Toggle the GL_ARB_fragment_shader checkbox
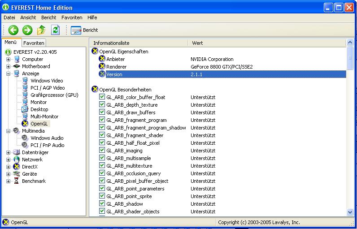Viewport: 357px width, 229px height. pyautogui.click(x=102, y=135)
